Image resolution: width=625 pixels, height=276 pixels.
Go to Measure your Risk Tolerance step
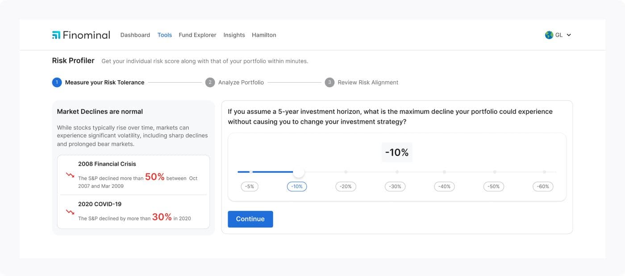pyautogui.click(x=105, y=82)
